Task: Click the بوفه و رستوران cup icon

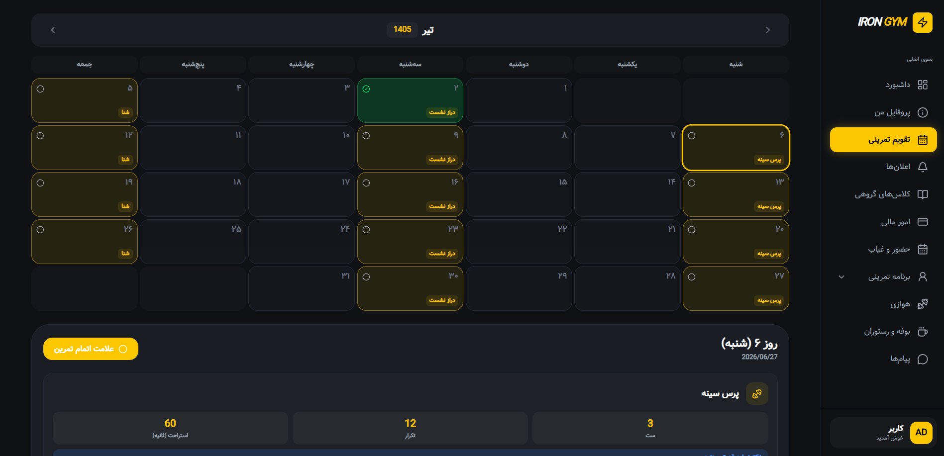Action: click(923, 332)
